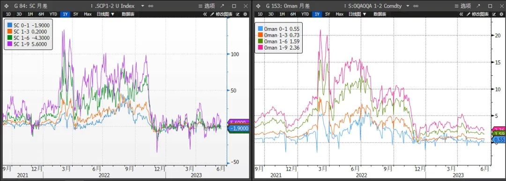This screenshot has height=181, width=506.
Task: Collapse SC chart toolbar using double chevron
Action: pos(205,14)
